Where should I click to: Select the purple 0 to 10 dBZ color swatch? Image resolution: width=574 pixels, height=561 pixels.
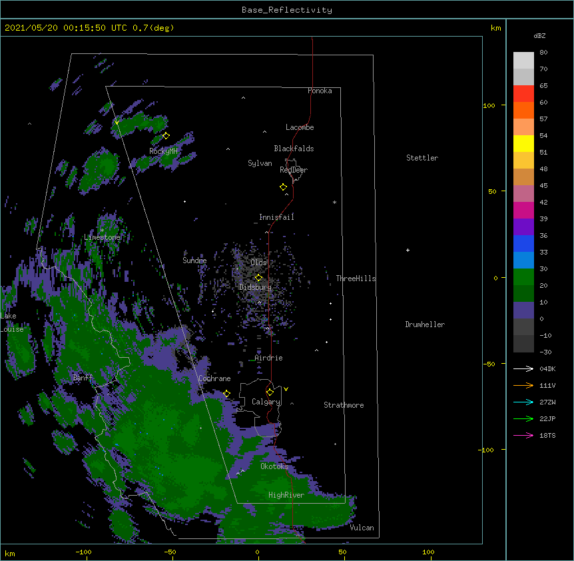click(523, 310)
